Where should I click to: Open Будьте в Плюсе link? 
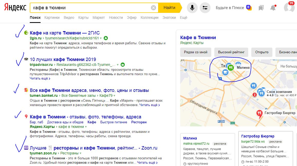(230, 8)
